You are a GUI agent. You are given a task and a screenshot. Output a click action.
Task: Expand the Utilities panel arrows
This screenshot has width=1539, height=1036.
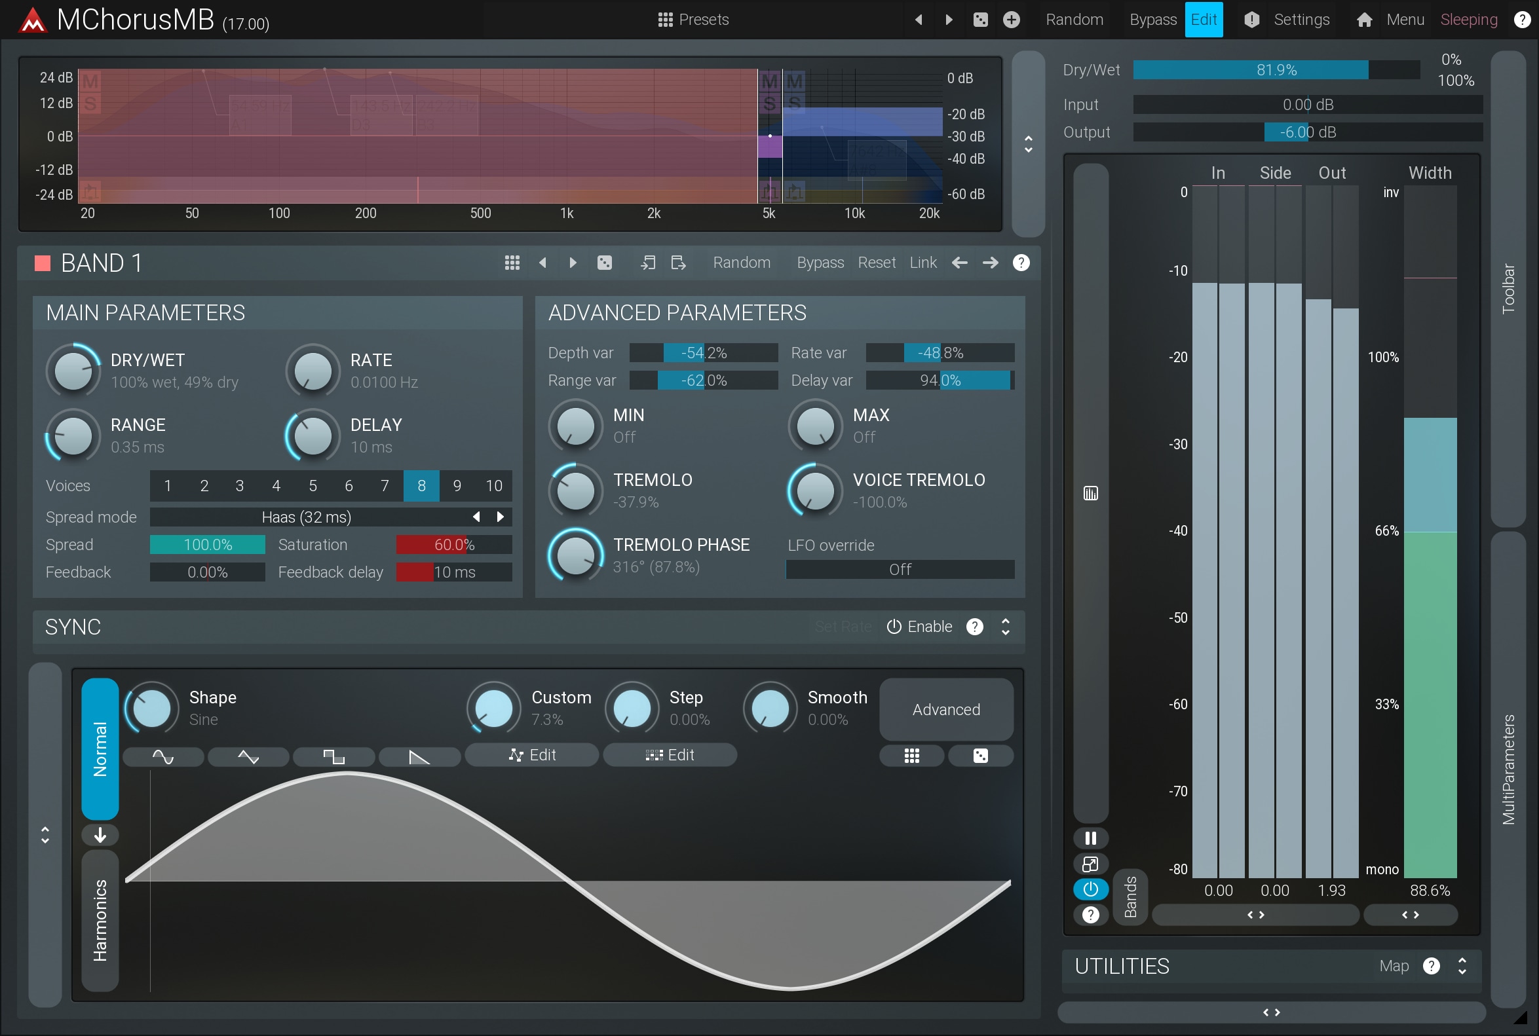1462,966
